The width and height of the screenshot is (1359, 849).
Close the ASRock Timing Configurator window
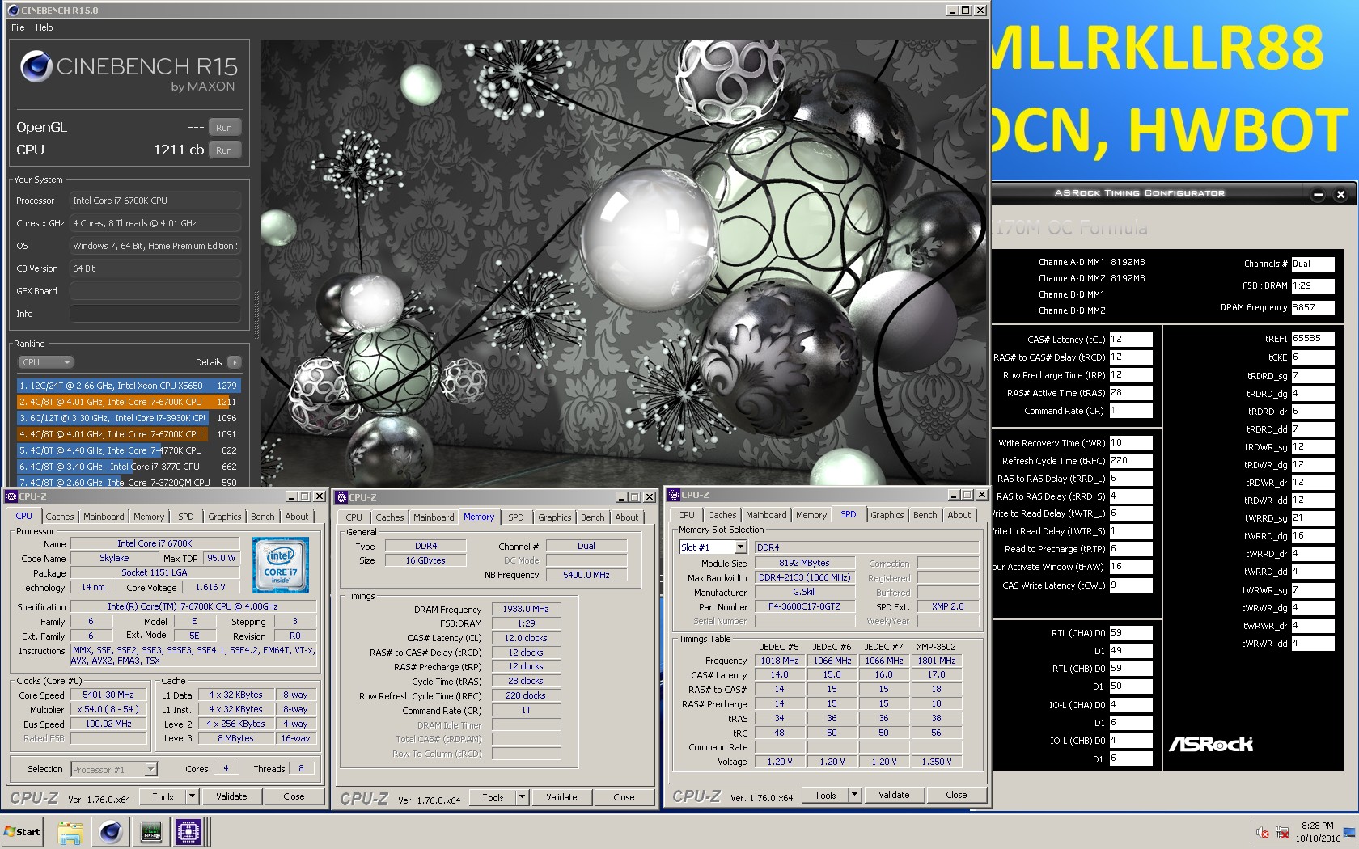[1340, 194]
